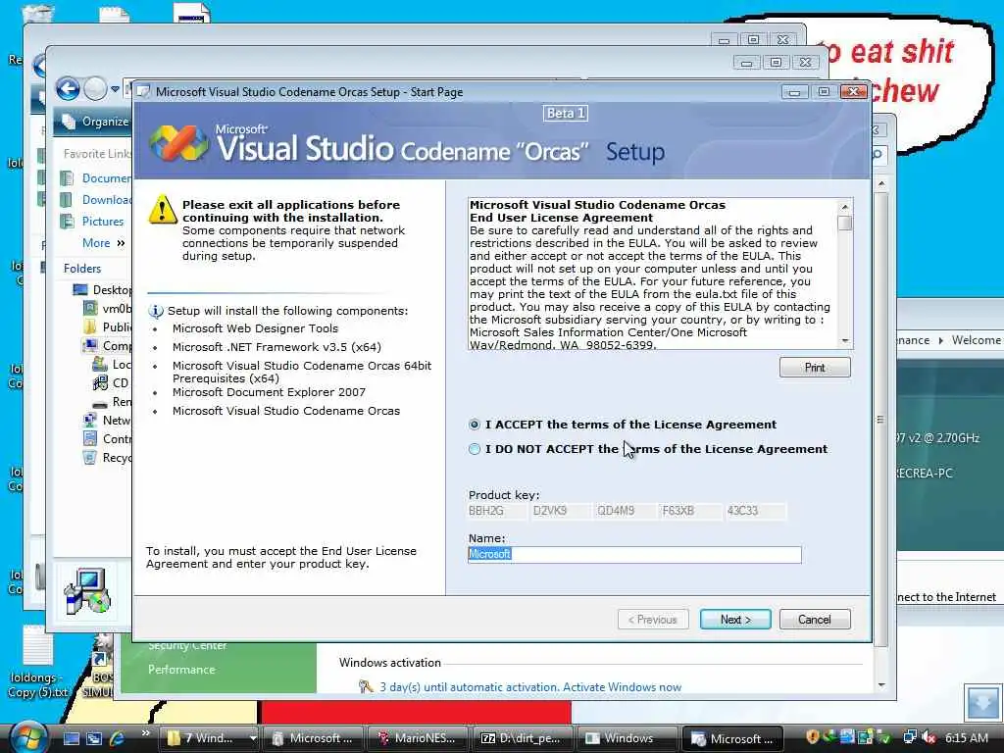Click the background window scroll down arrow
1004x753 pixels.
(881, 685)
